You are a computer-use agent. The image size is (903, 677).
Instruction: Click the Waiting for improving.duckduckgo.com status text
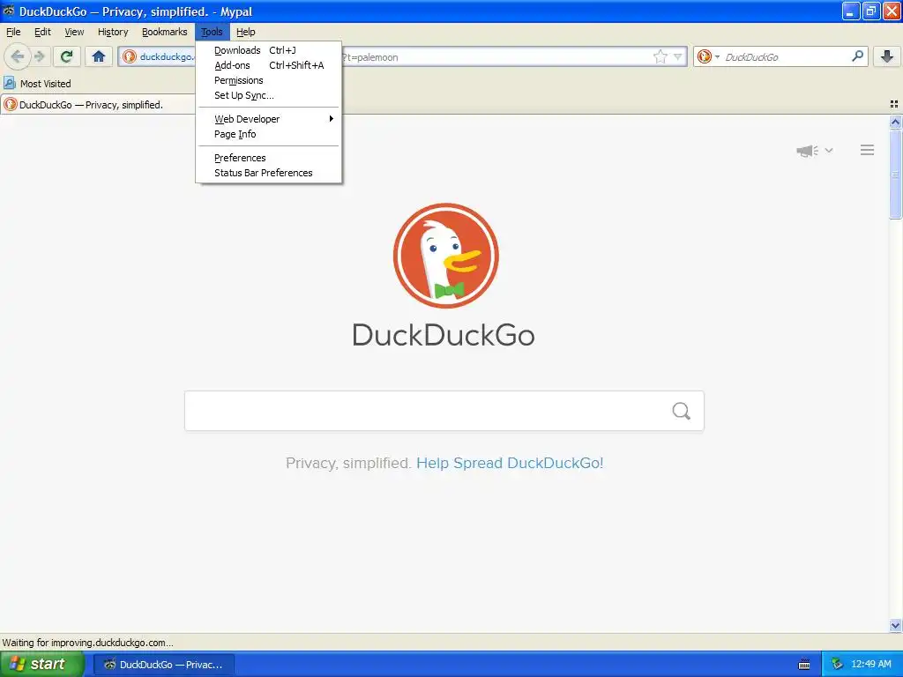(87, 643)
